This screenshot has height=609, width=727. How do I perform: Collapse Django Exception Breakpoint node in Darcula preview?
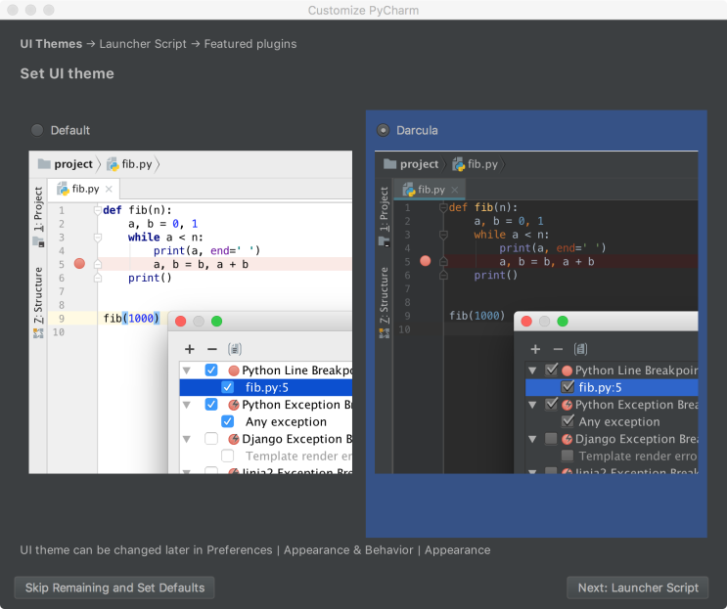point(532,439)
